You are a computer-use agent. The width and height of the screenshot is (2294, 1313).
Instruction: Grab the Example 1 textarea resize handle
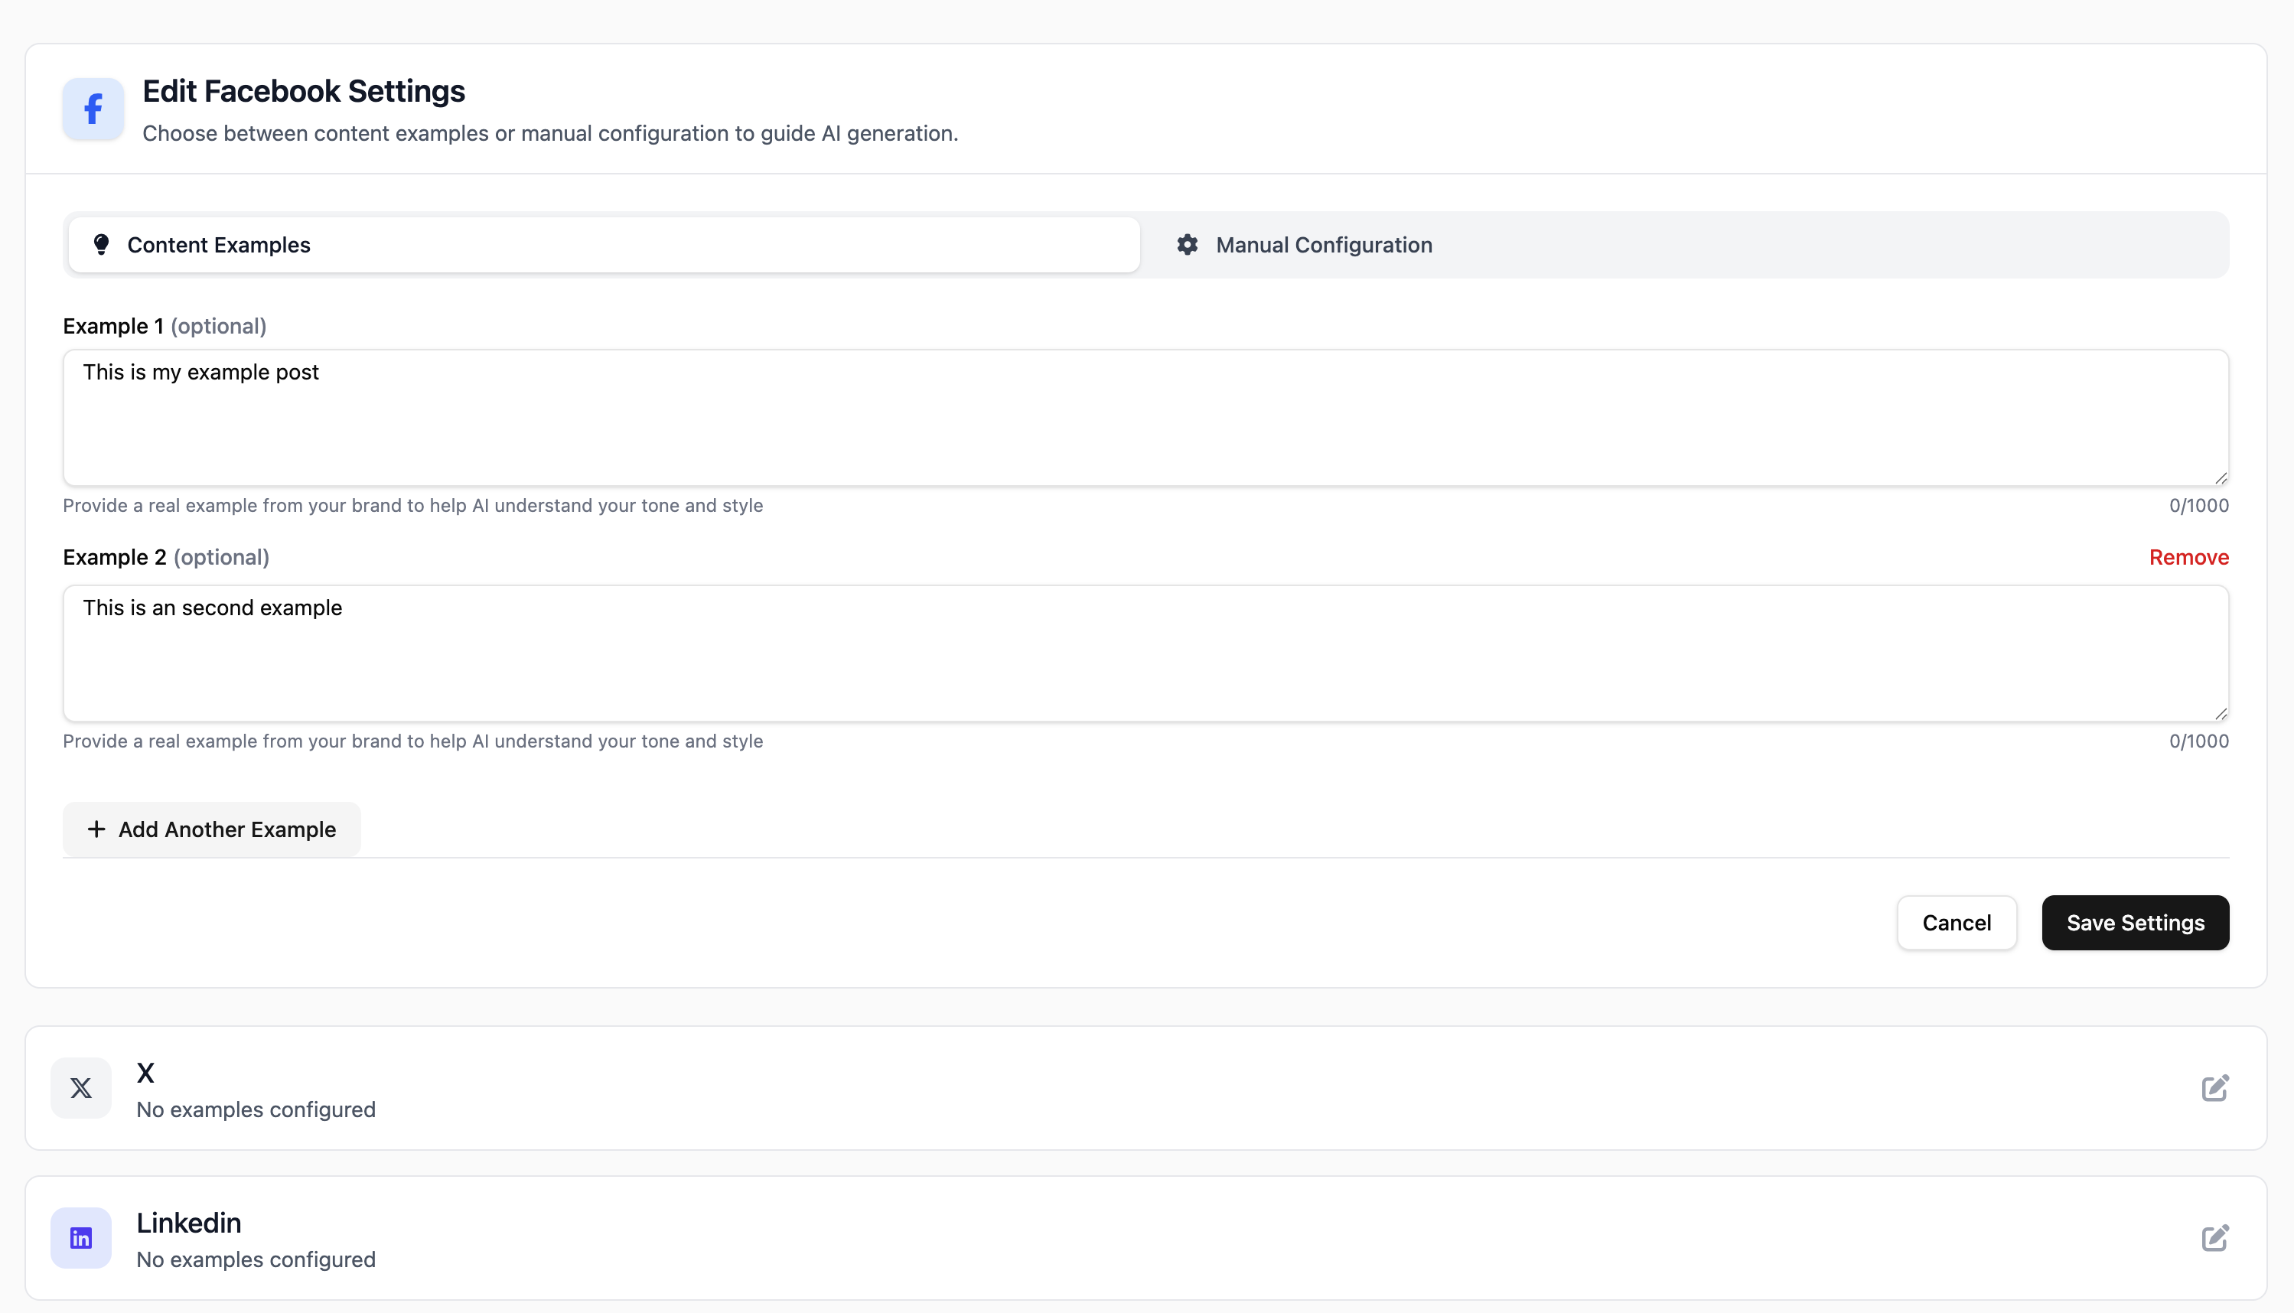point(2221,479)
